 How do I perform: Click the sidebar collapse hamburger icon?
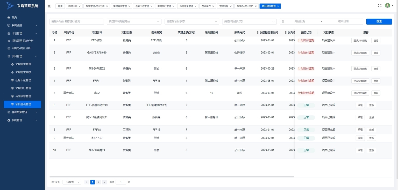(x=49, y=6)
